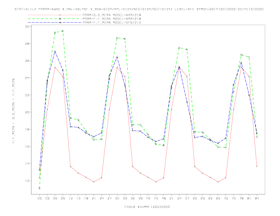The height and width of the screenshot is (216, 280).
Task: Click the blue dashed legend line sample
Action: 55,23
